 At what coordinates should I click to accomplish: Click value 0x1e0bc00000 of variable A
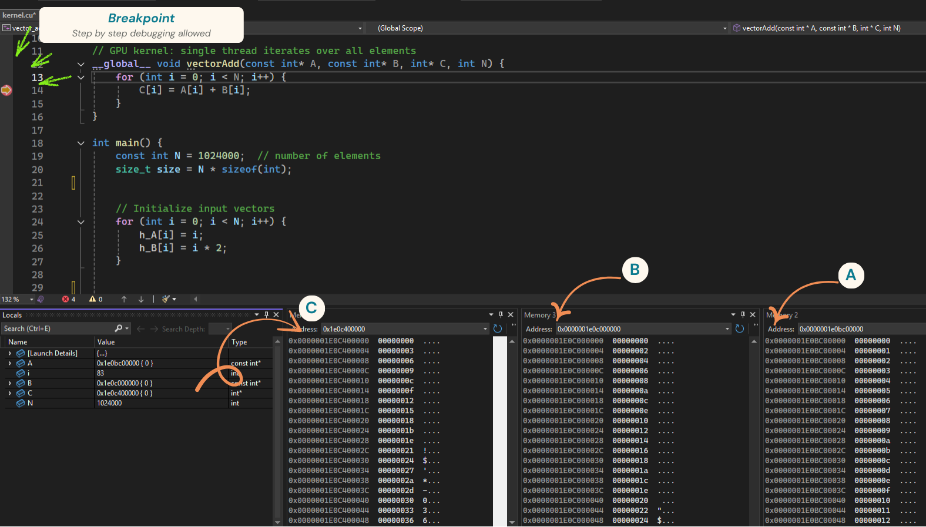click(125, 363)
